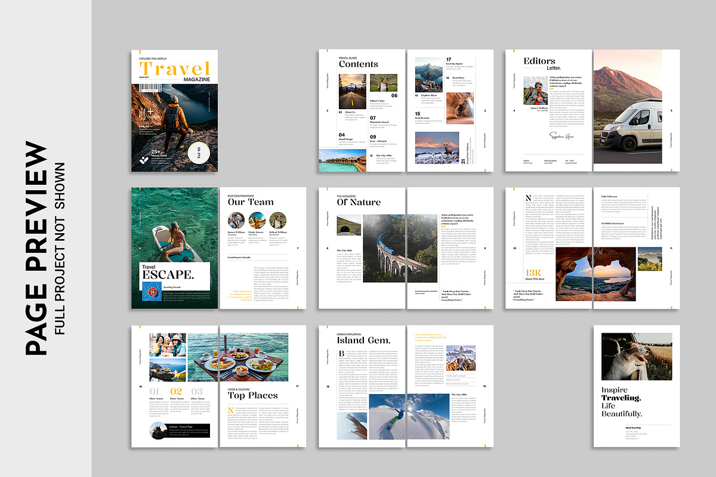Click the "Top Places" heading
Viewport: 716px width, 477px height.
click(252, 395)
